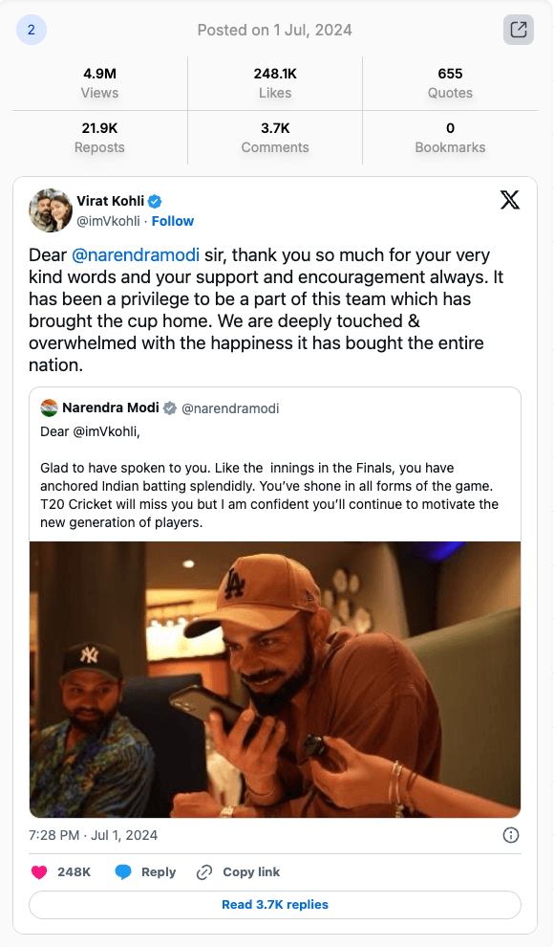
Task: Click Narendra Modi's grey verified badge
Action: coord(170,408)
